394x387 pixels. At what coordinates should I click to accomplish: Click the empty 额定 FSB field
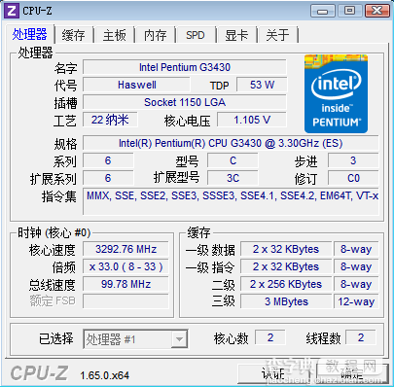[x=125, y=301]
